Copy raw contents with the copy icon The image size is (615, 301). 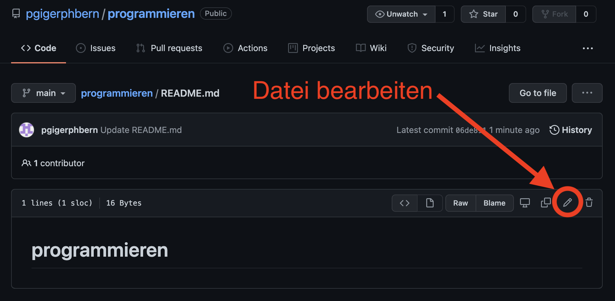coord(546,203)
